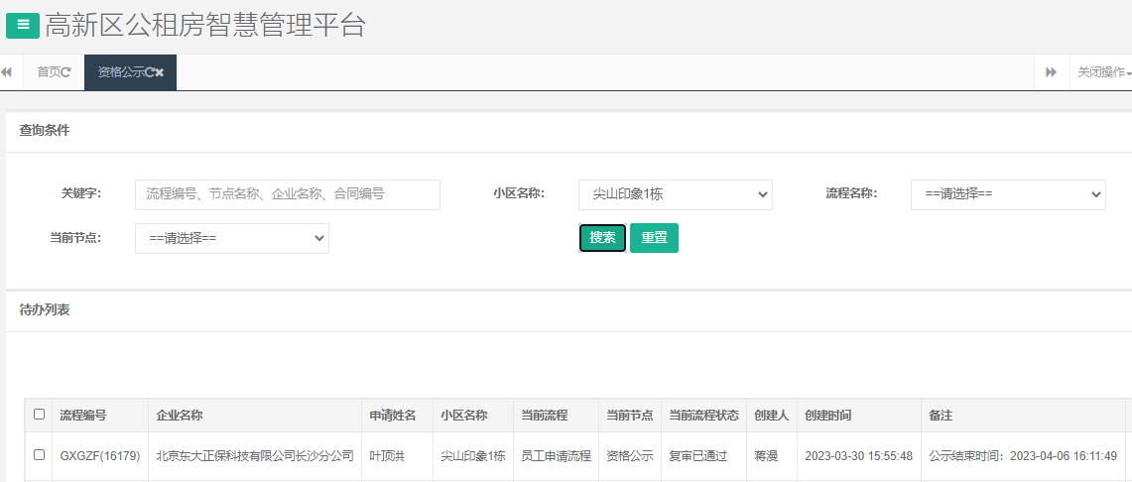Click the 尖山印象1栋 table cell

click(x=473, y=456)
